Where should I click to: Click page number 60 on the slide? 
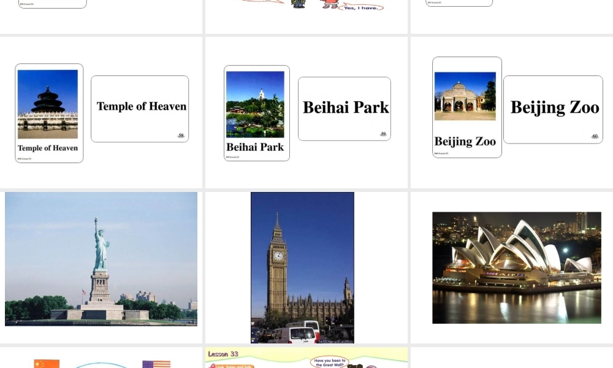pyautogui.click(x=595, y=136)
